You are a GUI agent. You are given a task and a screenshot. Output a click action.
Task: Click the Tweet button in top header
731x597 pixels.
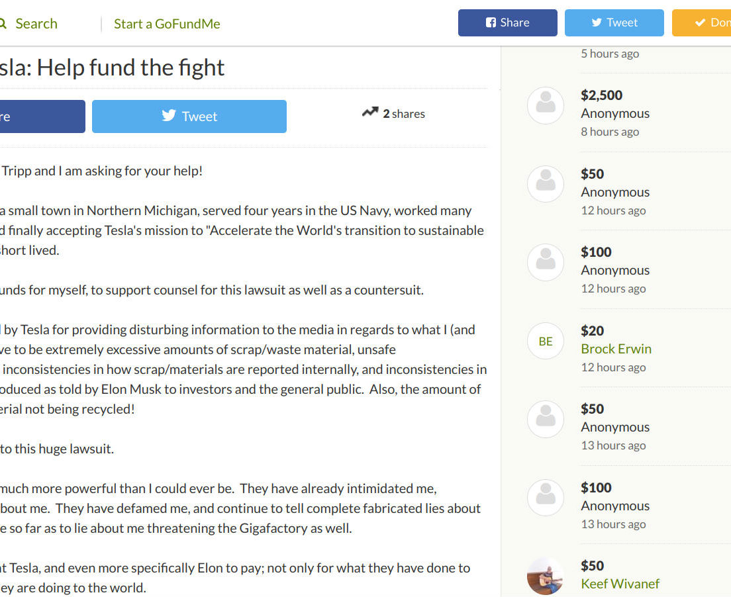(614, 23)
